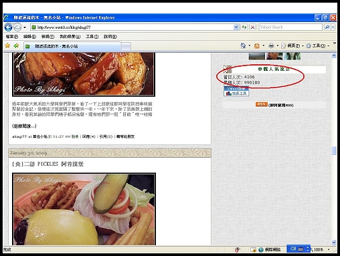
Task: Open the 工具(O) Tools command bar menu
Action: click(318, 45)
